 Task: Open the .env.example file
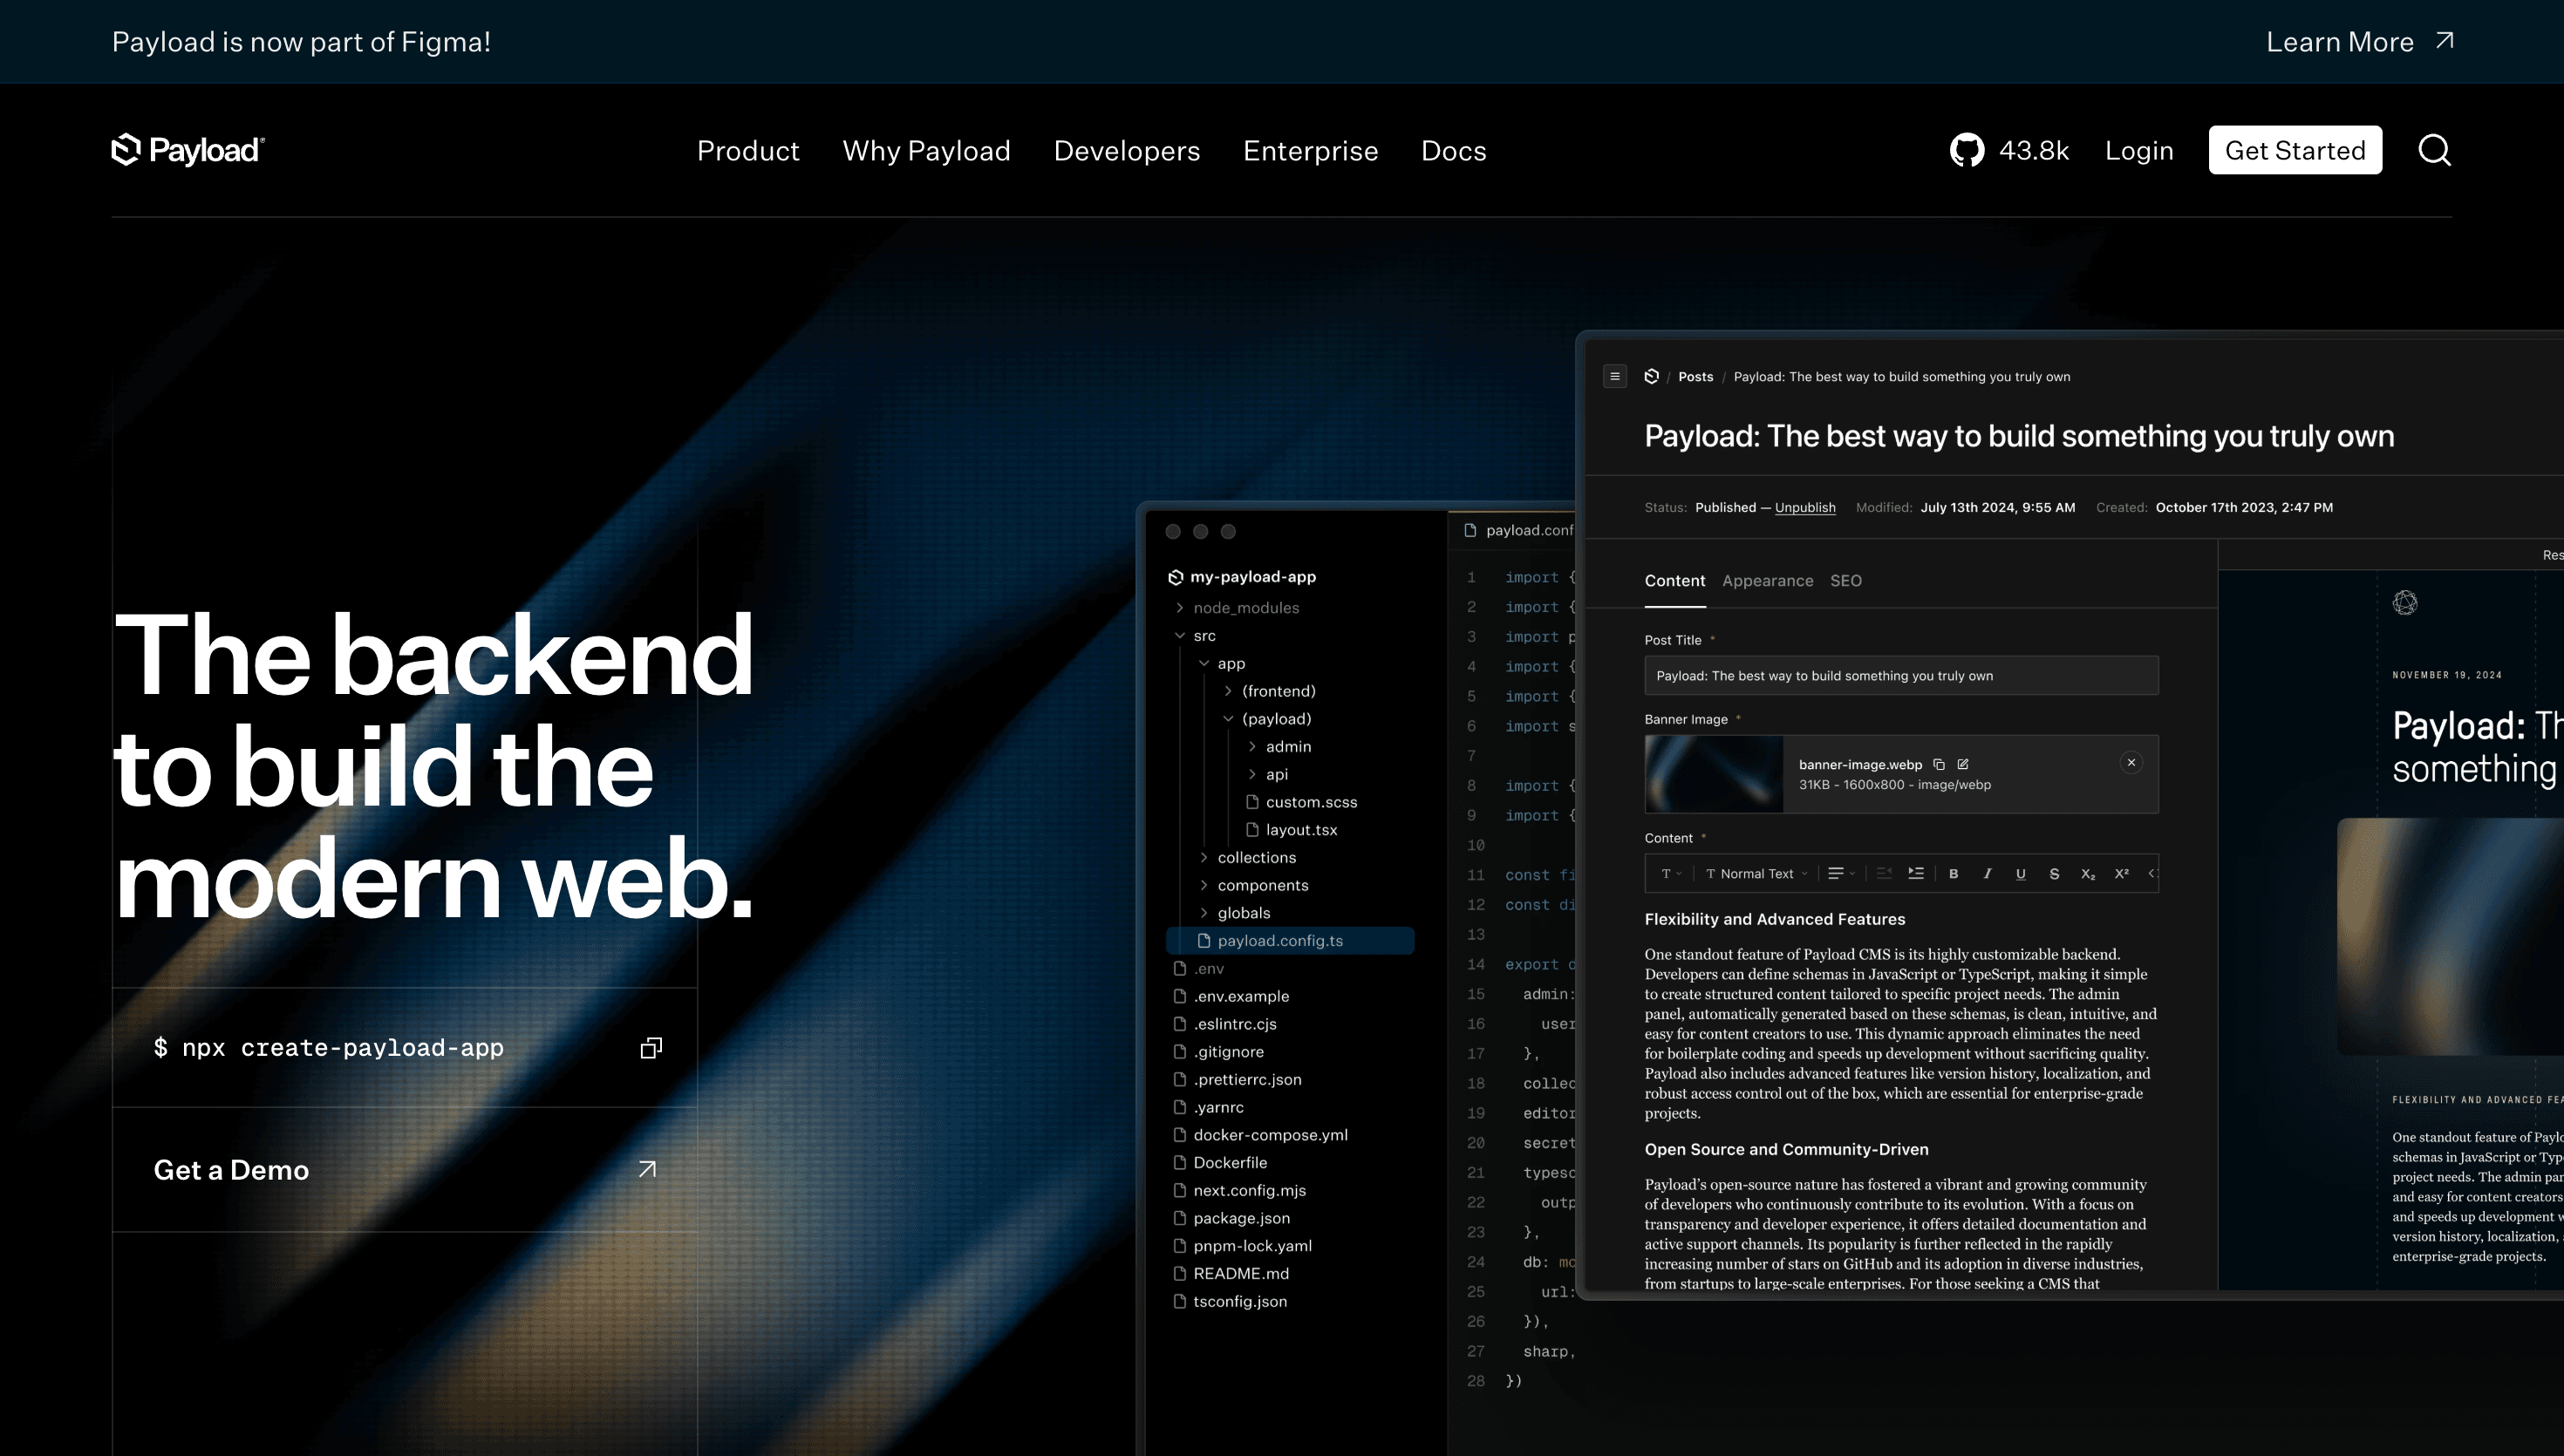[x=1231, y=996]
